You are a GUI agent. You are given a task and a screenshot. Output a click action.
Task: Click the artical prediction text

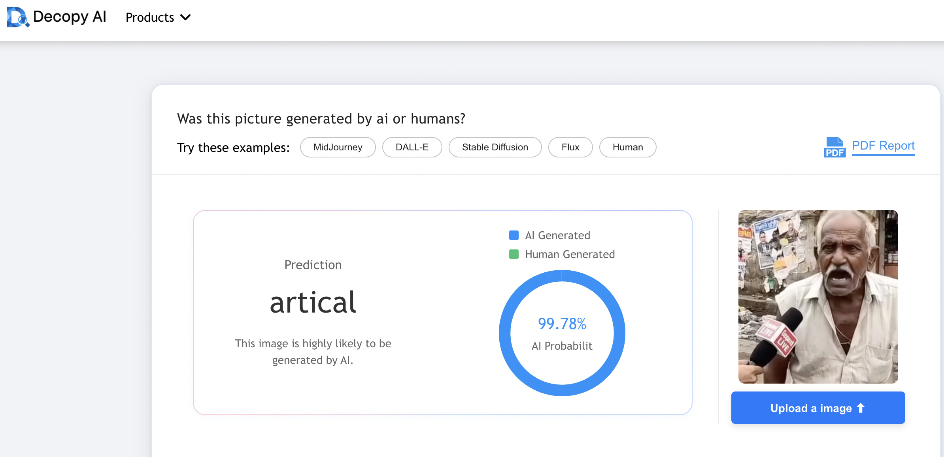[x=313, y=303]
